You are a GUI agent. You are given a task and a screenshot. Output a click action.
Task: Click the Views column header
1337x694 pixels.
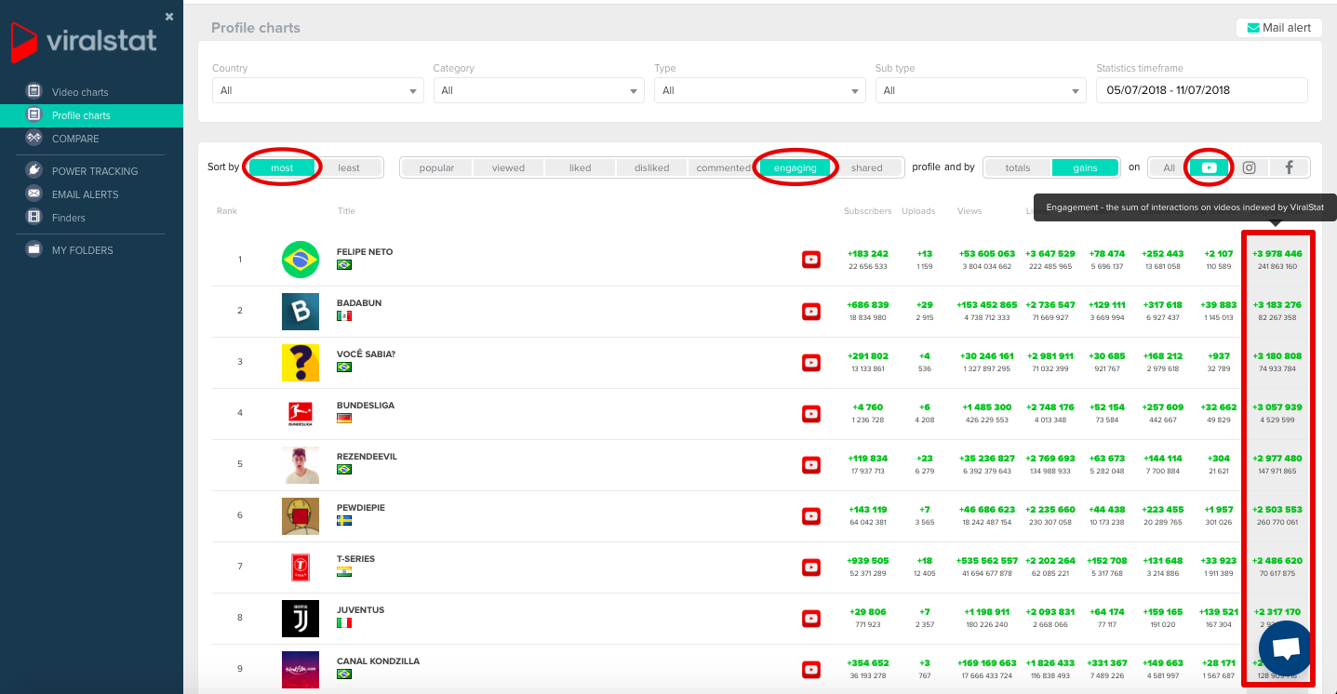pyautogui.click(x=969, y=211)
